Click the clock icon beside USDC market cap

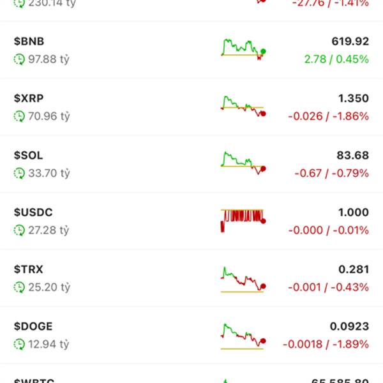coord(19,230)
